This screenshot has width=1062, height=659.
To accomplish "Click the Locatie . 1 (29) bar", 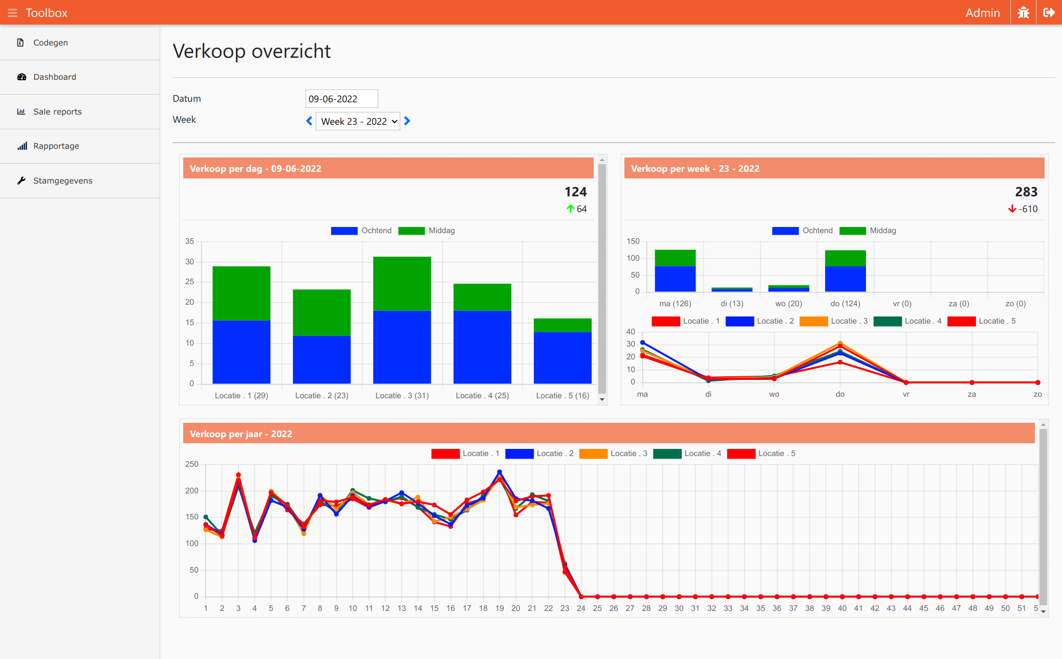I will point(242,325).
